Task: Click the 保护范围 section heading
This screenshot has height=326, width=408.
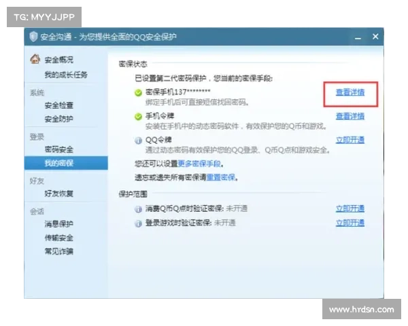Action: (133, 194)
